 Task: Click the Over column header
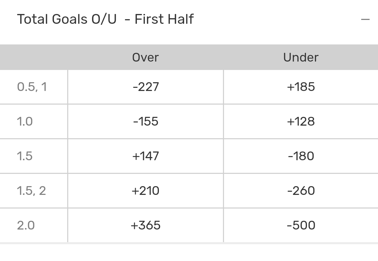145,57
